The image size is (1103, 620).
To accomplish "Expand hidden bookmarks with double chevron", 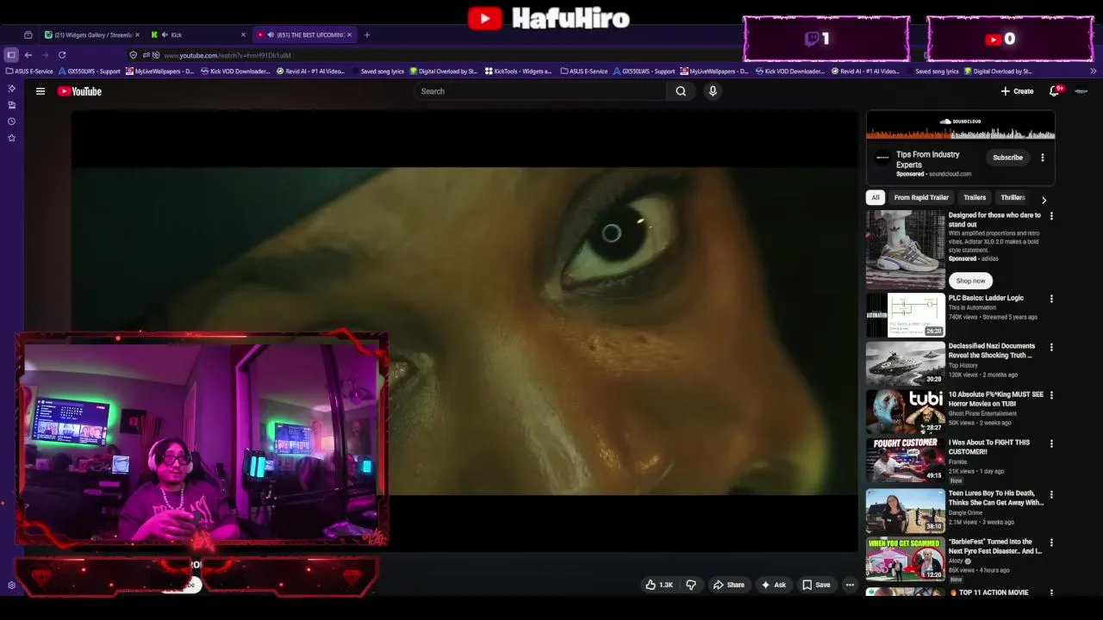I will click(x=1094, y=71).
